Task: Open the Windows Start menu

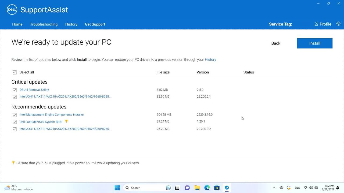Action: pos(117,188)
